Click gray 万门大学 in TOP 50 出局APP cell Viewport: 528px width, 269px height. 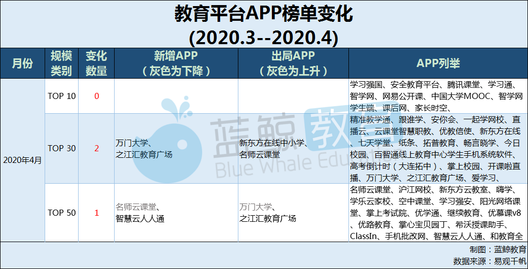pyautogui.click(x=256, y=207)
